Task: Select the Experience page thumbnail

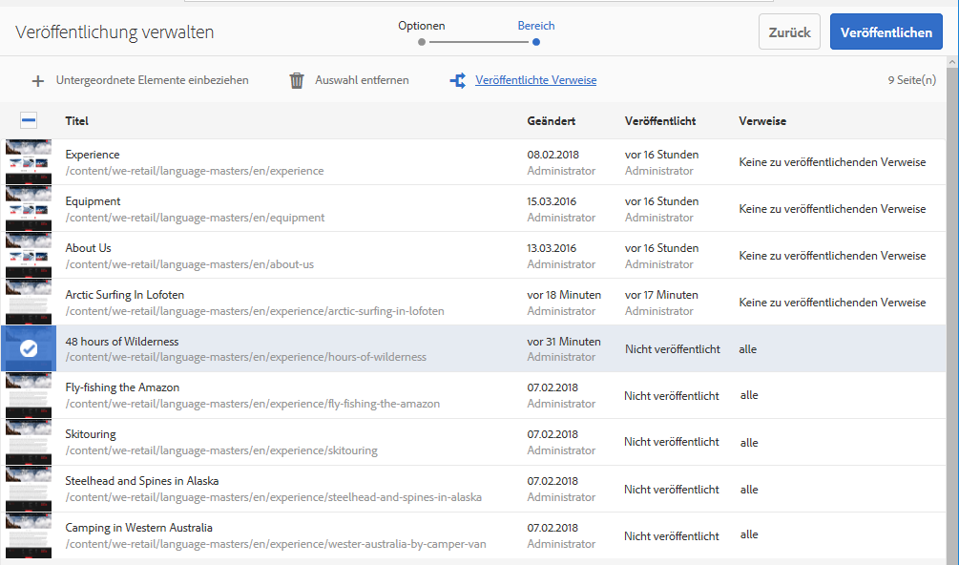Action: coord(29,162)
